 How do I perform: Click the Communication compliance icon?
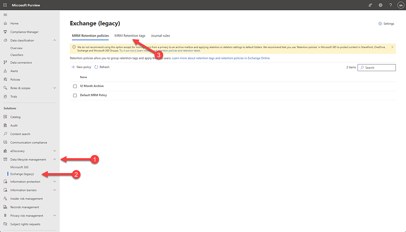[x=5, y=142]
